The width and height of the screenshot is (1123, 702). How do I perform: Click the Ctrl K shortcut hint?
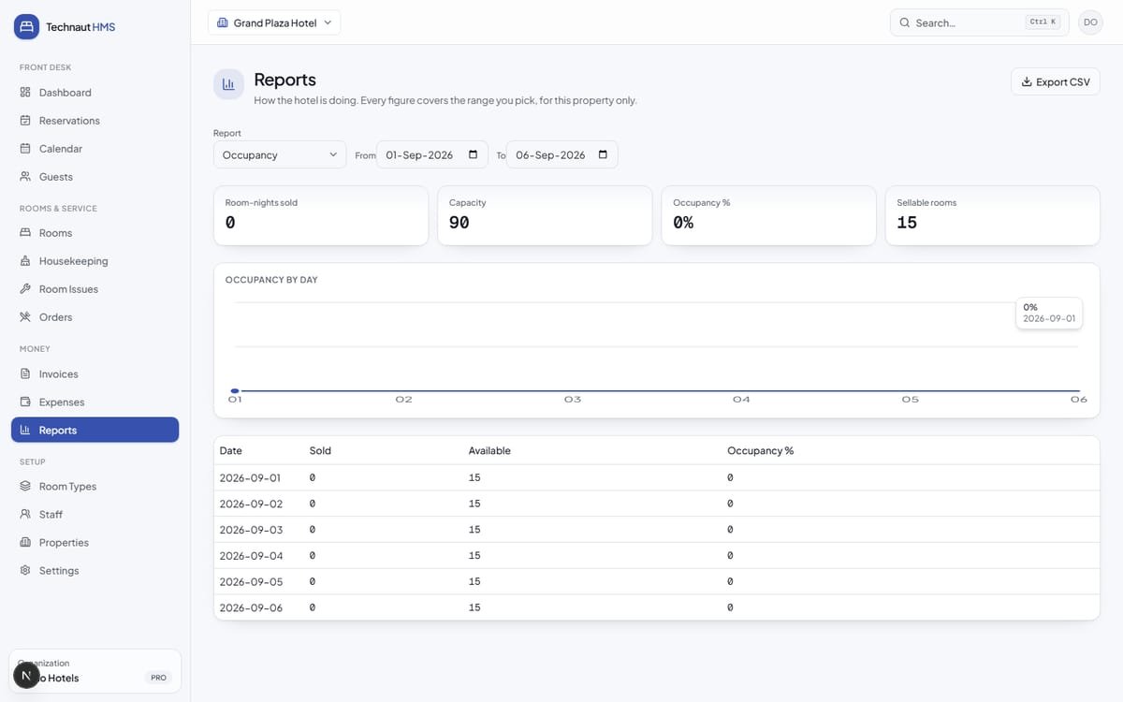pos(1043,22)
